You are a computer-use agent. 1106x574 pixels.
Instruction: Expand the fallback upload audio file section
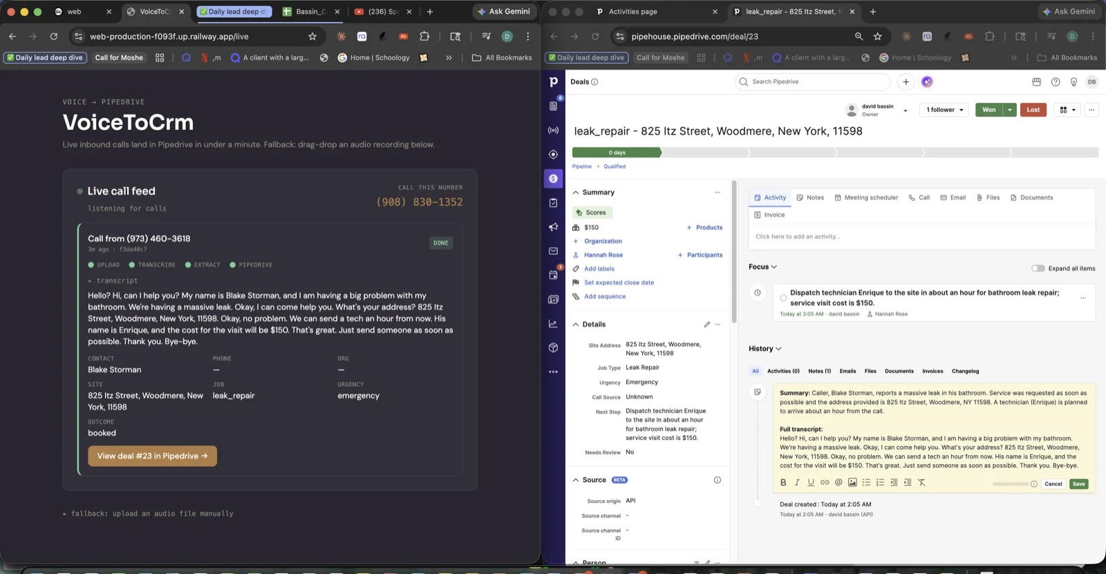click(x=65, y=514)
